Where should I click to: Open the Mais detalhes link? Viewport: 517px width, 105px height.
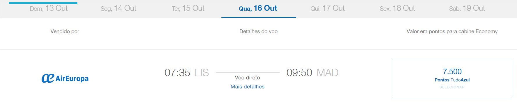coord(248,87)
